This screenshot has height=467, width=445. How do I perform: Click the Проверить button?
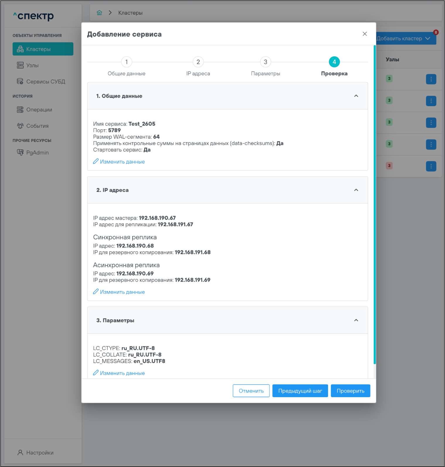coord(351,391)
